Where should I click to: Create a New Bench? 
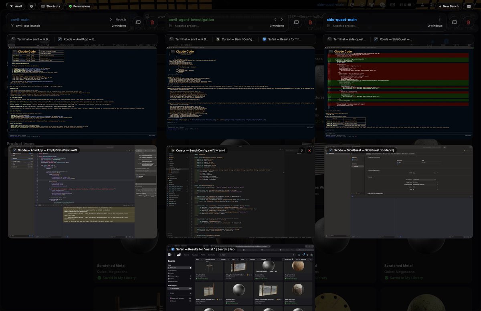tap(448, 6)
